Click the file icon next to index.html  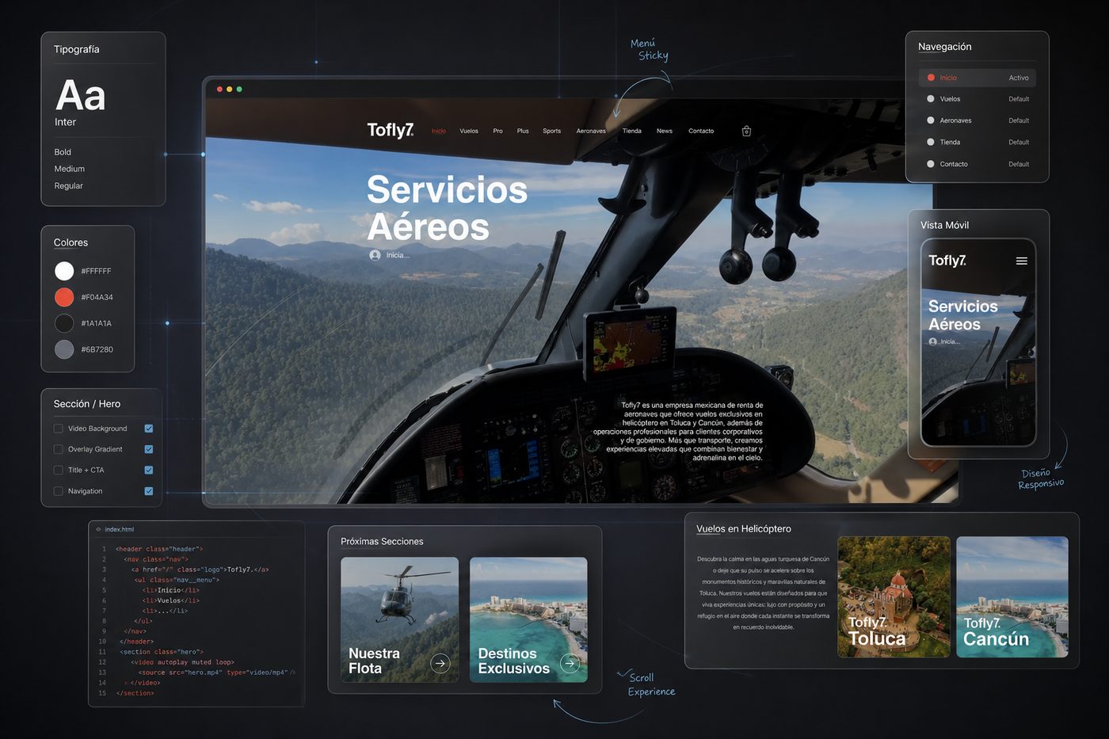pos(98,529)
